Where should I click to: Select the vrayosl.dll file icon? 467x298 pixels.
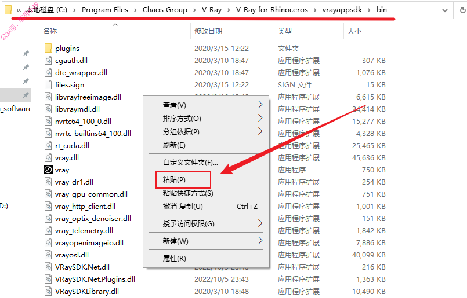pyautogui.click(x=48, y=255)
